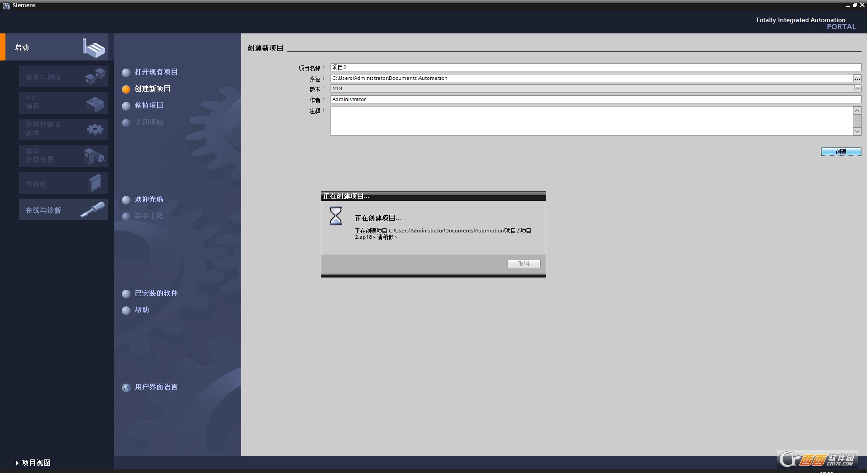Click the 路径 path field
Viewport: 867px width, 473px height.
592,78
